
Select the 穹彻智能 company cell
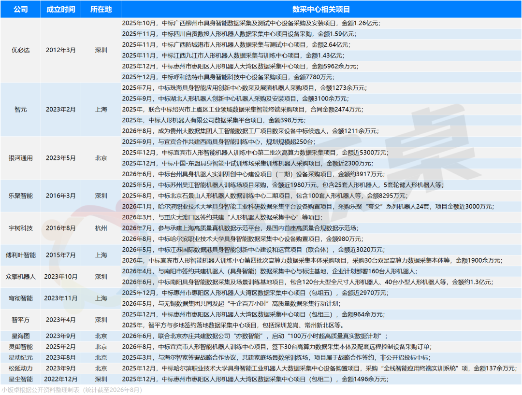point(21,298)
